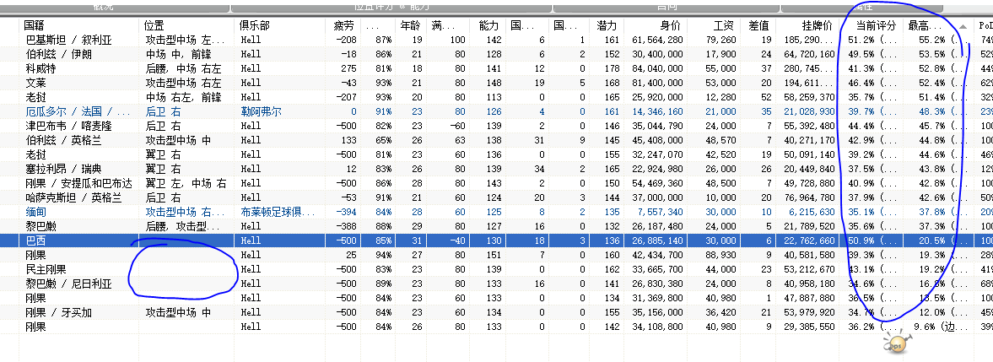Click the 年龄 column header
Screen dimensions: 993x362
(409, 26)
